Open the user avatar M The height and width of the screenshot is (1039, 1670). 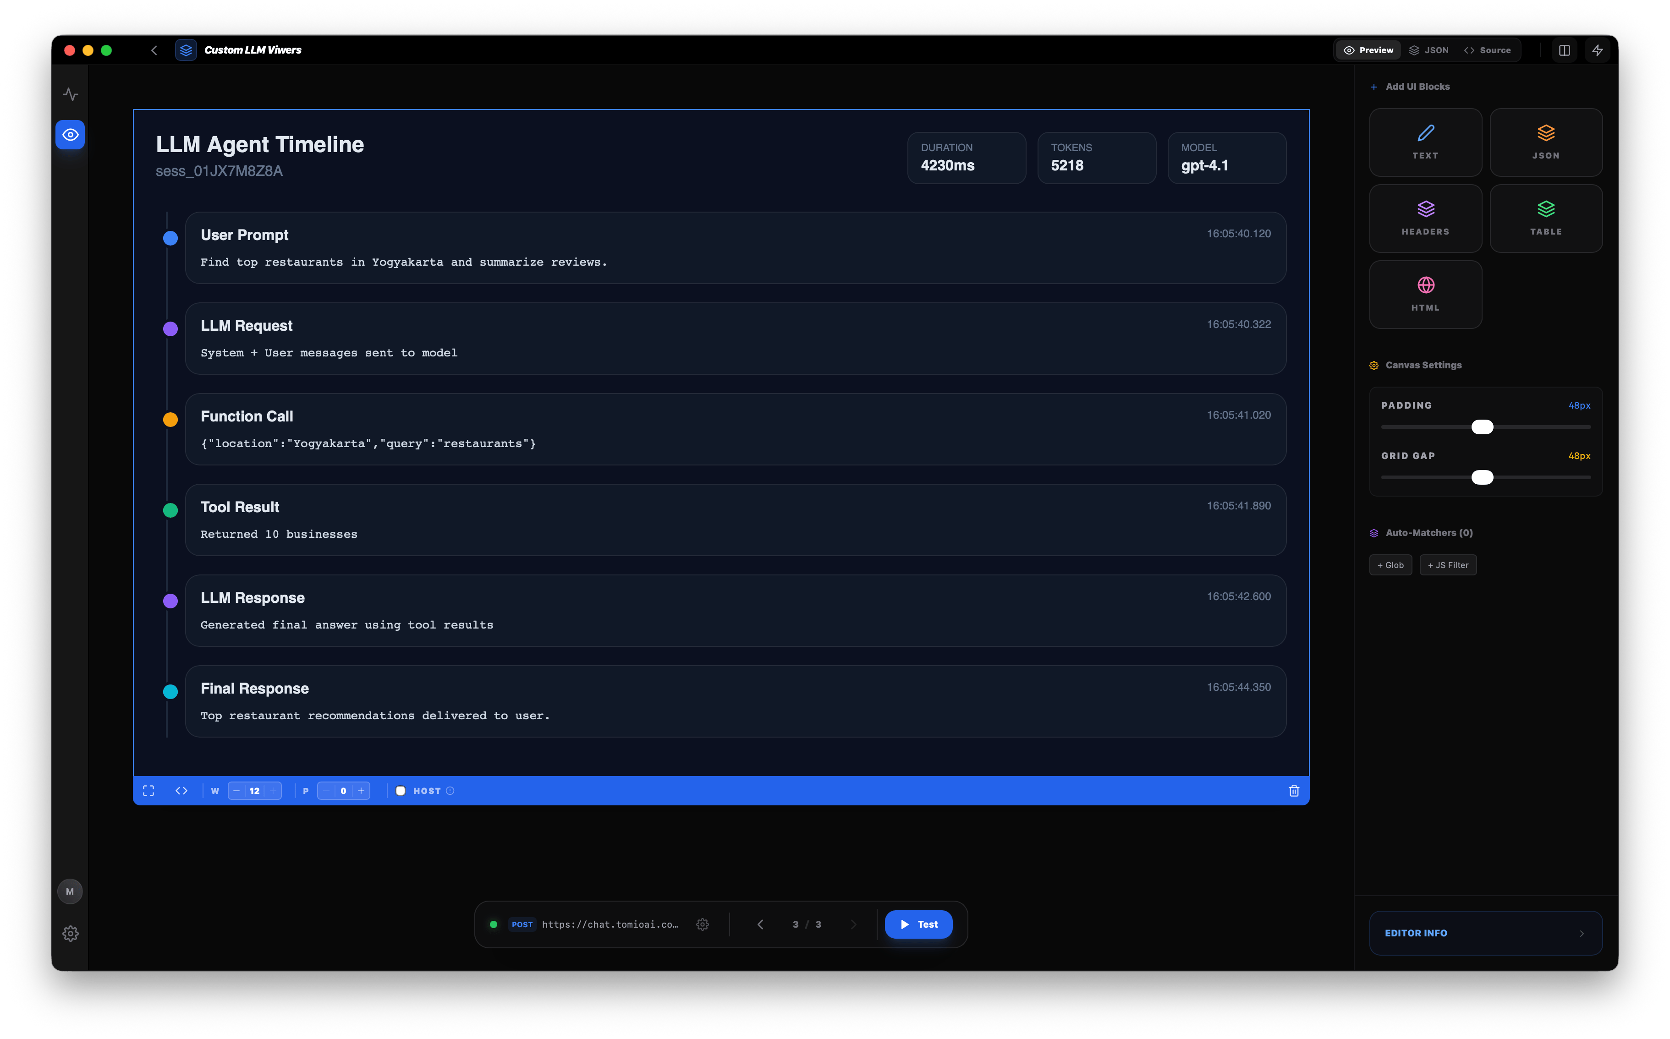[70, 891]
